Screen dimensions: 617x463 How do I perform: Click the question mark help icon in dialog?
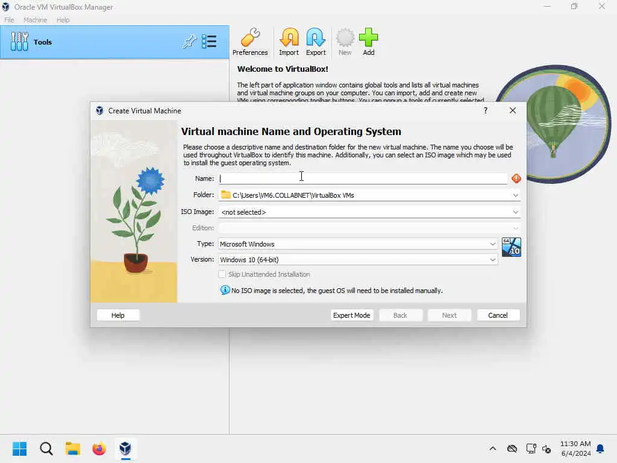pos(486,111)
